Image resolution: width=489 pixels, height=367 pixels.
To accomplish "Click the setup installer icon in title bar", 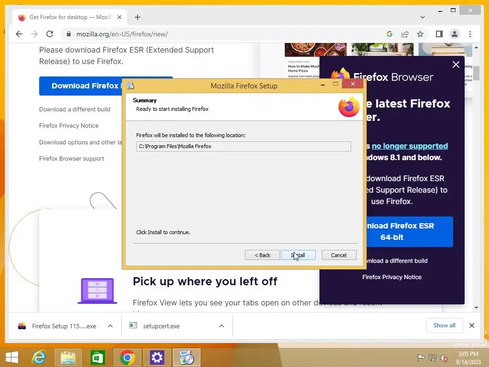I will 130,85.
